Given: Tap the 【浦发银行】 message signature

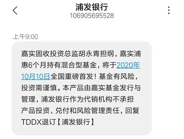Looking at the screenshot, I should tap(76, 122).
